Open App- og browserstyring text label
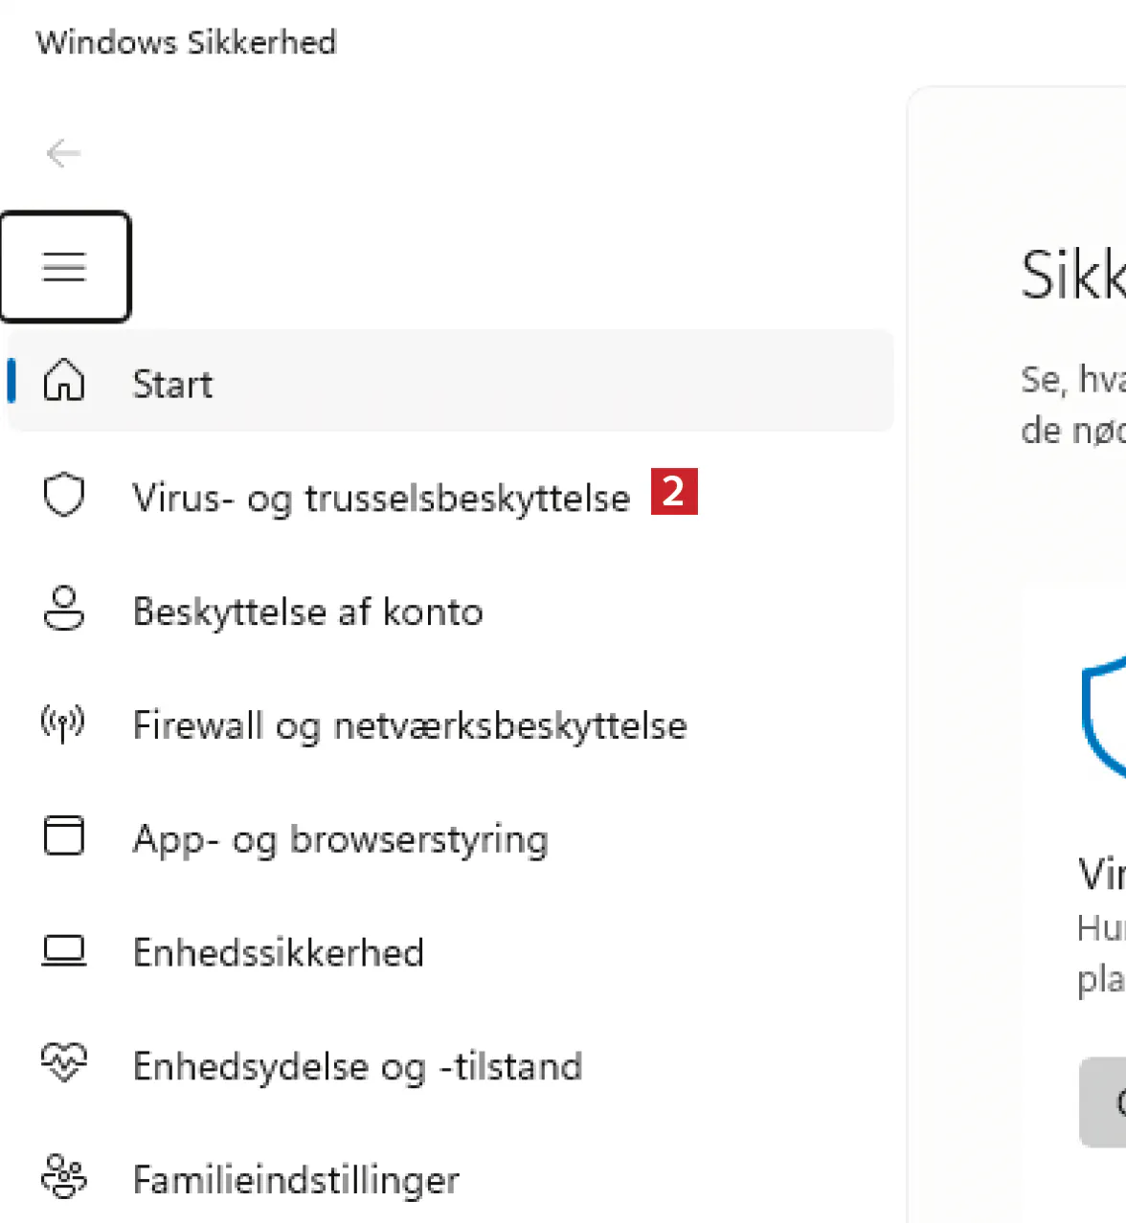Screen dimensions: 1126x1223 (340, 840)
